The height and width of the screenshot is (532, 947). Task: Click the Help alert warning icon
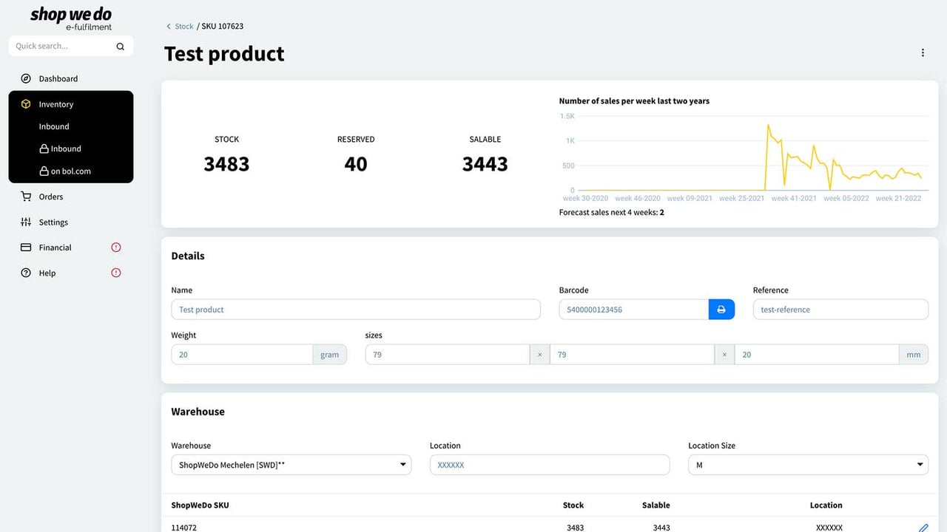point(115,273)
